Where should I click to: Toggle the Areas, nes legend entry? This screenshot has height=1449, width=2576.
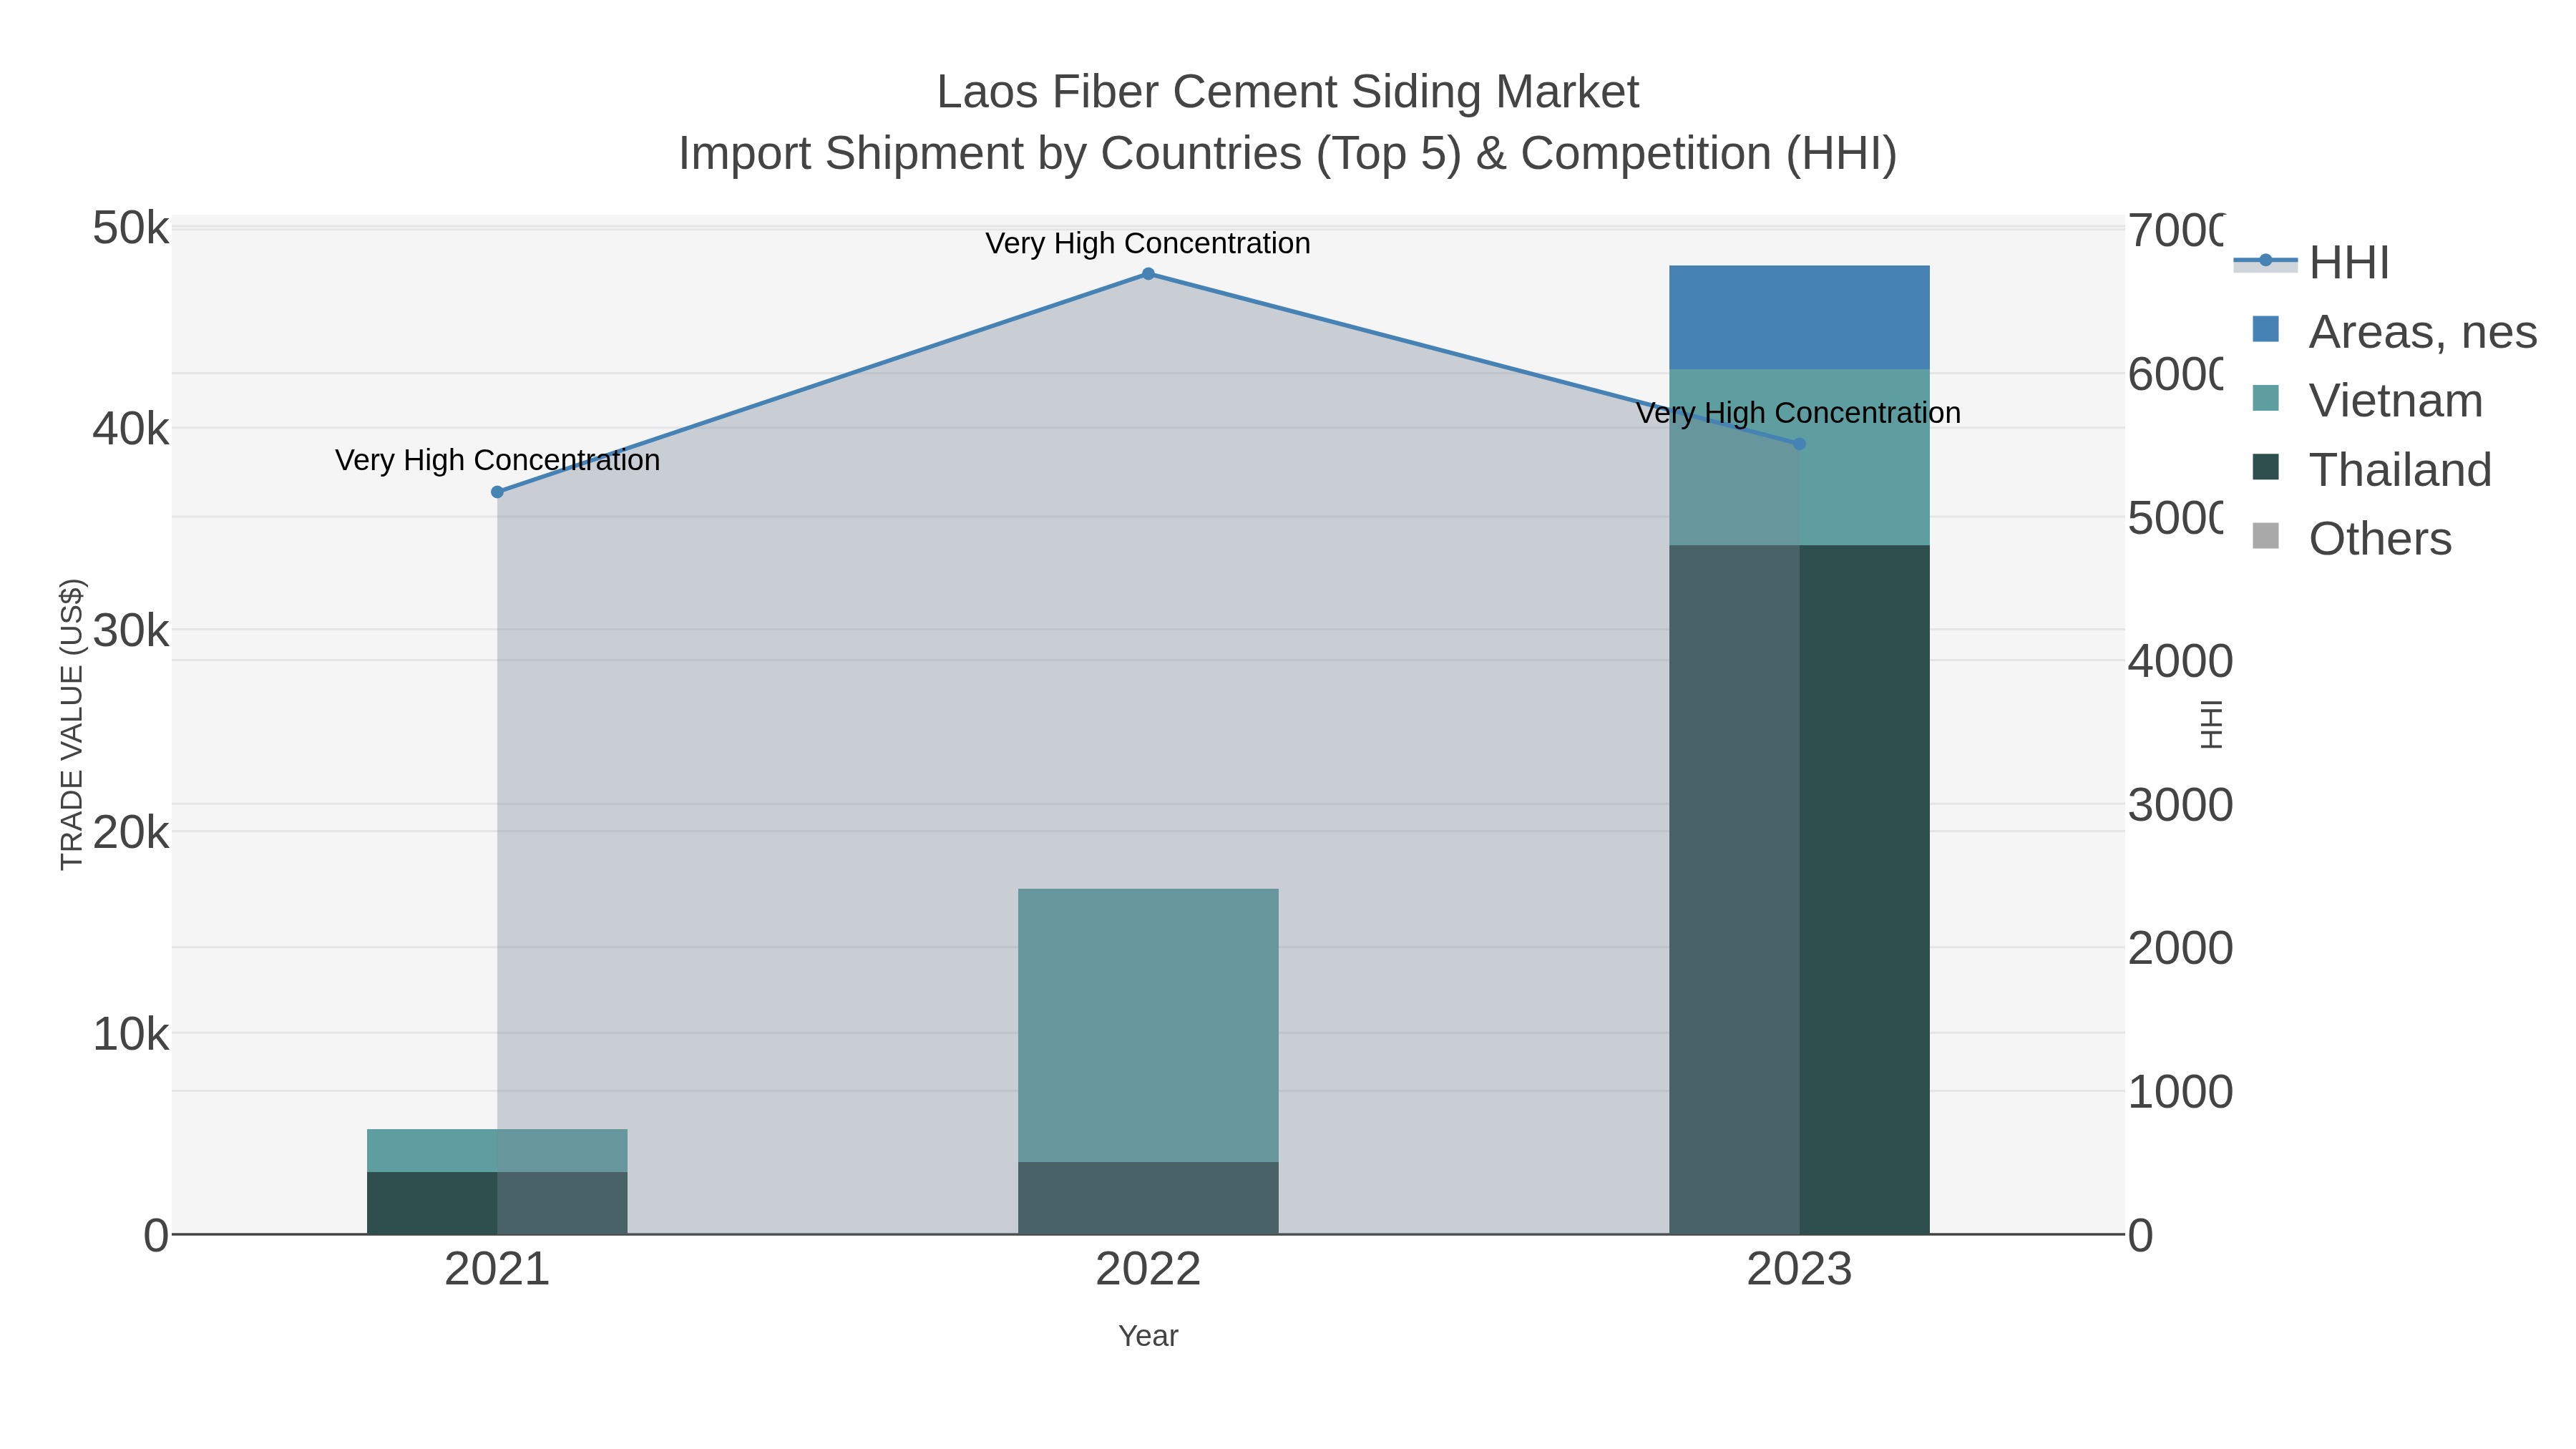pos(2394,332)
